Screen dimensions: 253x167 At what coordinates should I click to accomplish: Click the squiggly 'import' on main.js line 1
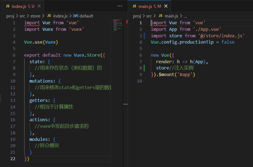tap(158, 23)
